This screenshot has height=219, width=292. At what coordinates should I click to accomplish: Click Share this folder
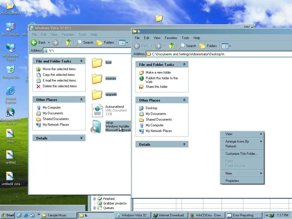coord(157,87)
